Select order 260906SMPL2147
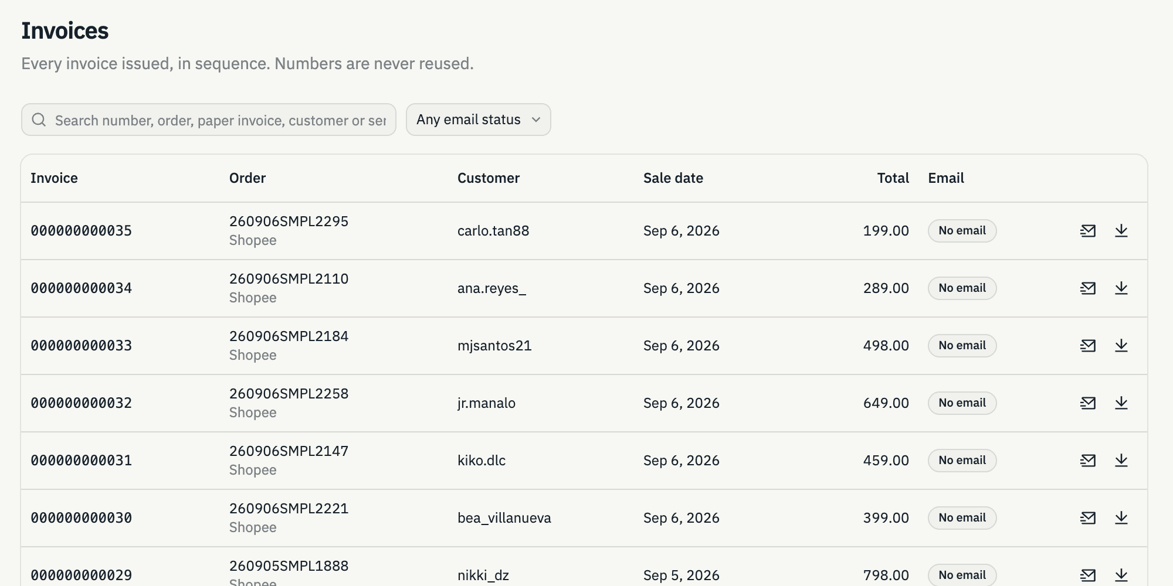1173x586 pixels. point(289,451)
